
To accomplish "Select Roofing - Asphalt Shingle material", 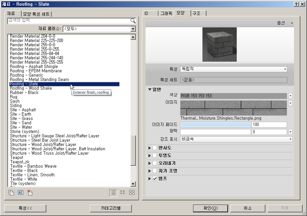I will tap(34, 67).
